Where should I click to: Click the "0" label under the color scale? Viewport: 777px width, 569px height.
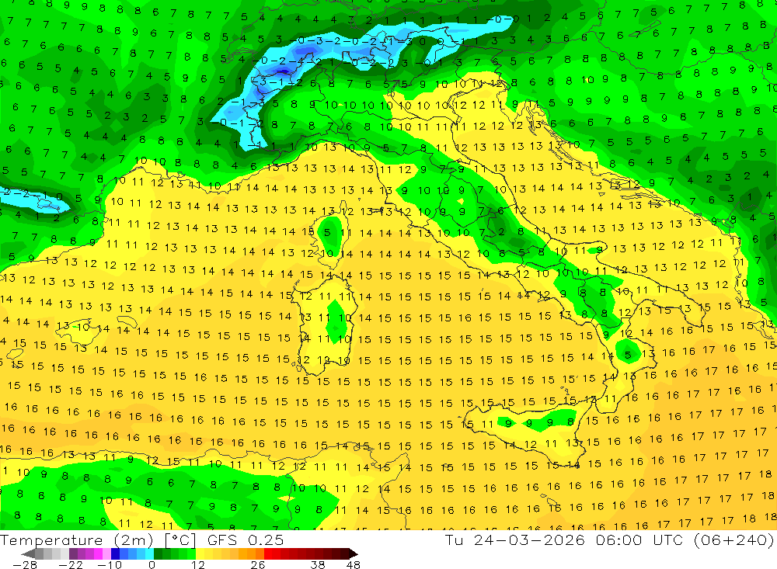pos(152,565)
